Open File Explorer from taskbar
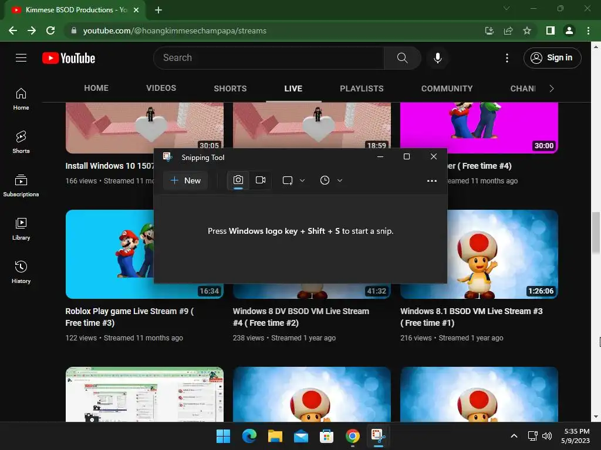The width and height of the screenshot is (601, 450). point(275,436)
